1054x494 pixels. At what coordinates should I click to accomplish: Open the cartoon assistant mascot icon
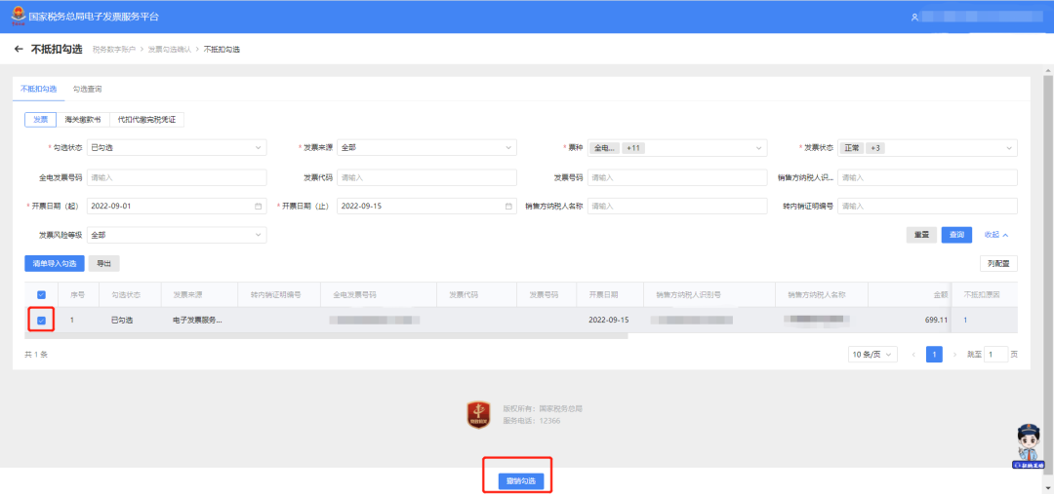click(1029, 446)
